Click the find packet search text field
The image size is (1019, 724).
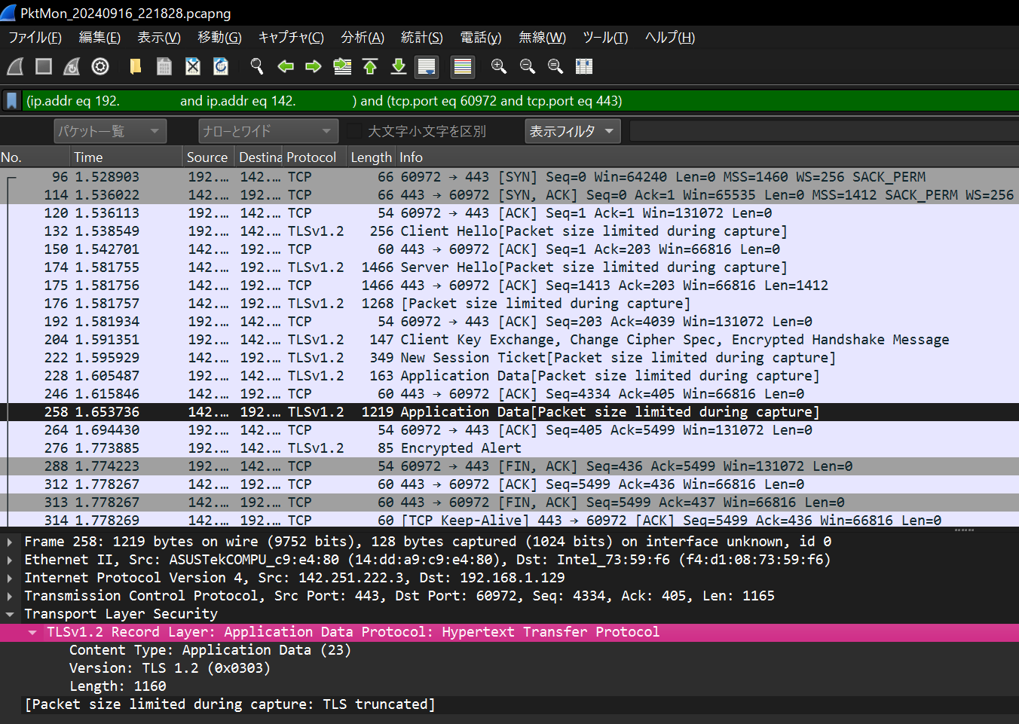pyautogui.click(x=824, y=131)
